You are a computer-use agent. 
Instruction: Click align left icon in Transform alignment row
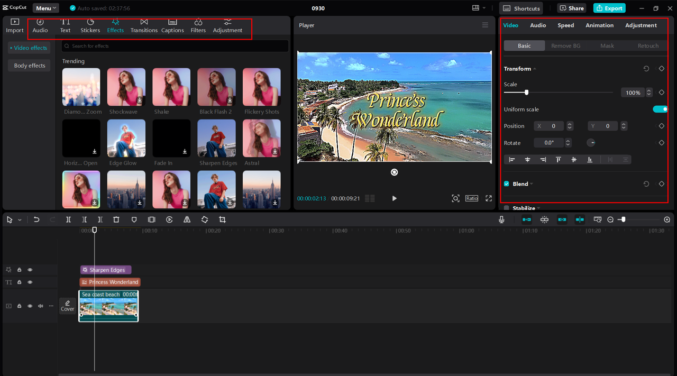point(512,159)
